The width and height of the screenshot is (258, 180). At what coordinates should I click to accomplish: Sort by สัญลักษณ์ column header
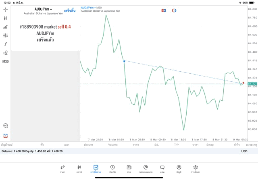(x=7, y=145)
